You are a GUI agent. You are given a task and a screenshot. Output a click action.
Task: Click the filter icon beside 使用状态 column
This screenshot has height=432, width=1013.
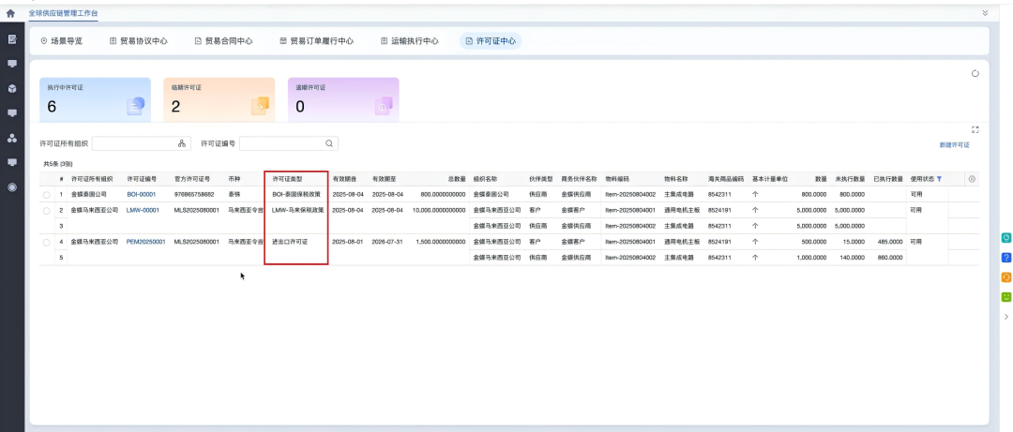(939, 178)
